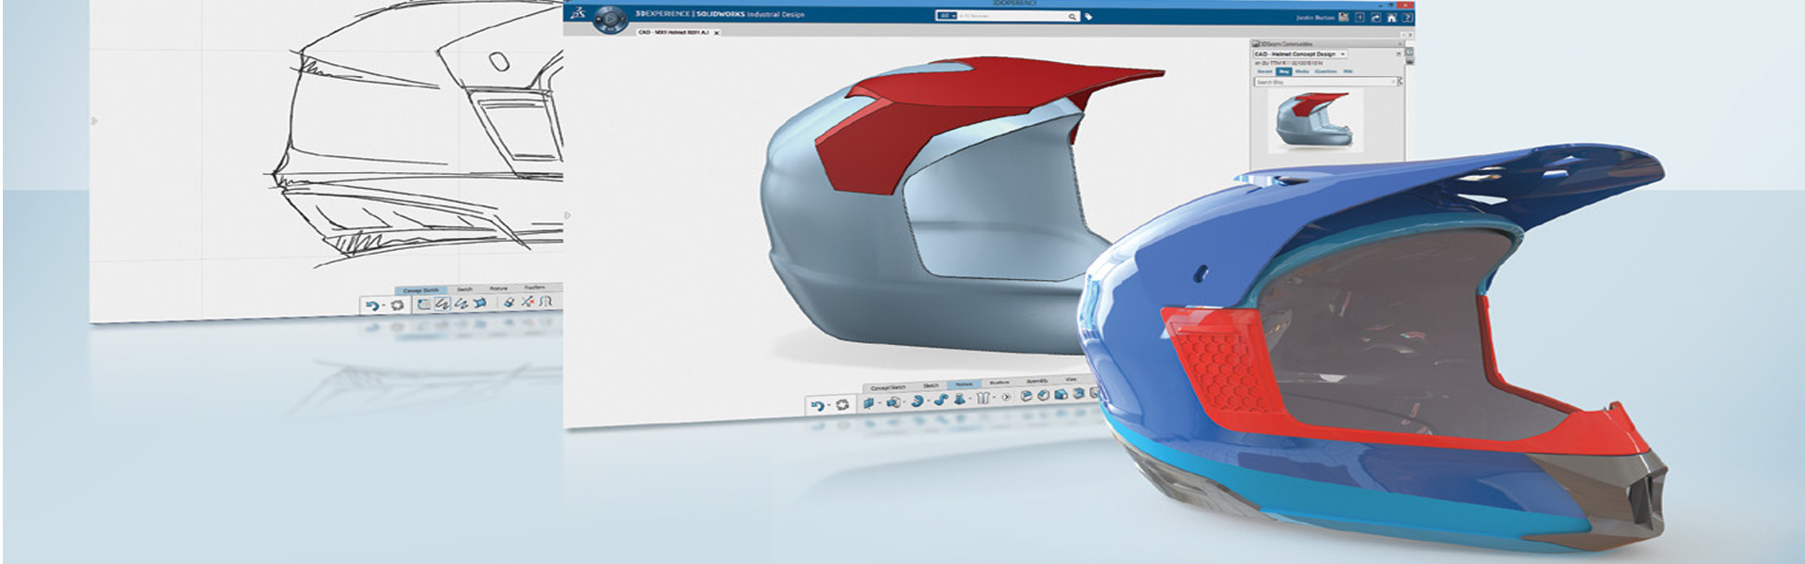Select the eraser tool in sketch toolbar
This screenshot has width=1805, height=564.
(508, 303)
